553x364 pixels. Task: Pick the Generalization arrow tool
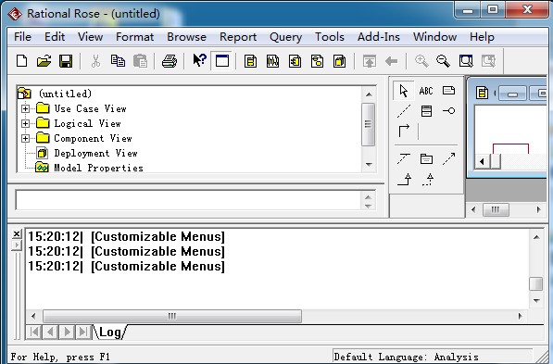coord(404,179)
